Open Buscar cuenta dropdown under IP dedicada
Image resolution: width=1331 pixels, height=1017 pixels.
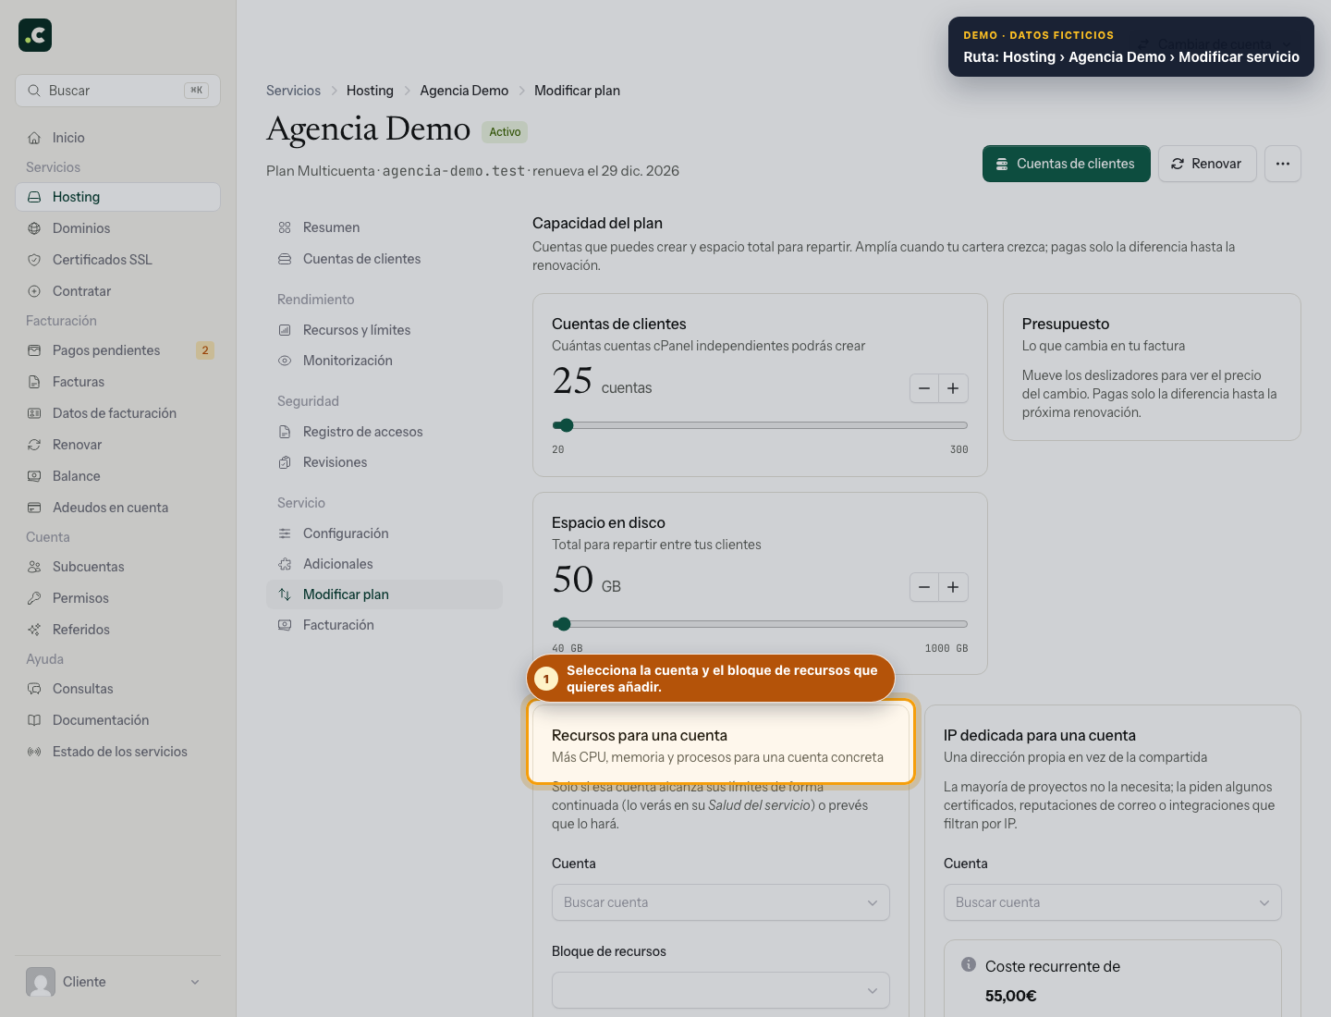pos(1113,902)
